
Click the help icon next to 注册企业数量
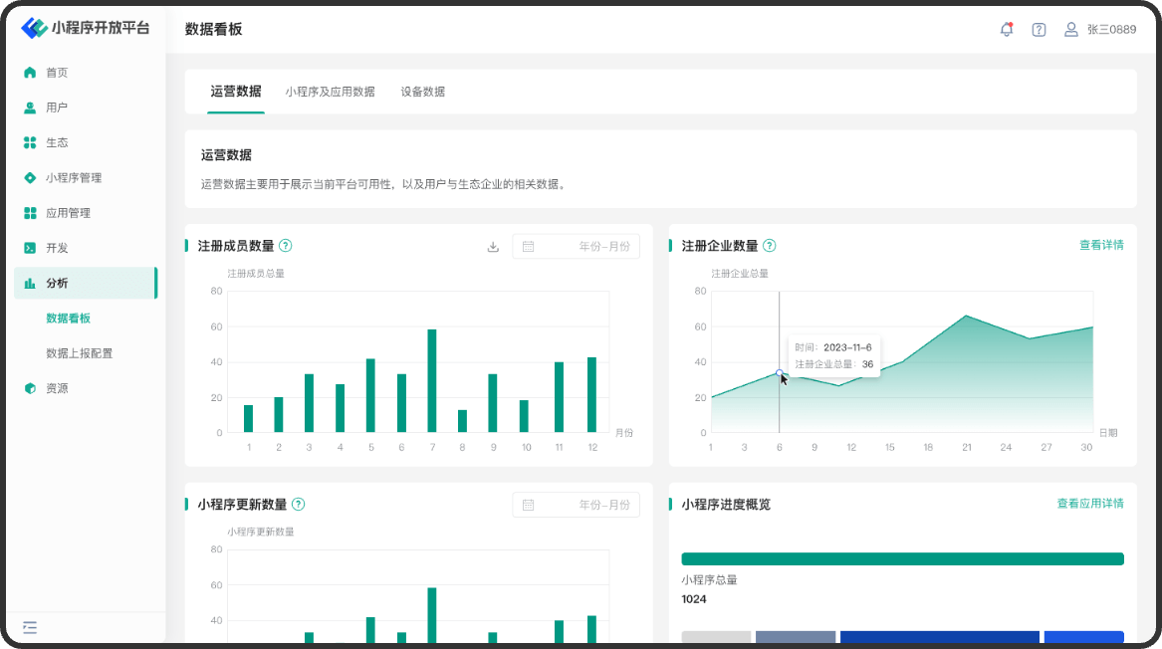(x=769, y=246)
